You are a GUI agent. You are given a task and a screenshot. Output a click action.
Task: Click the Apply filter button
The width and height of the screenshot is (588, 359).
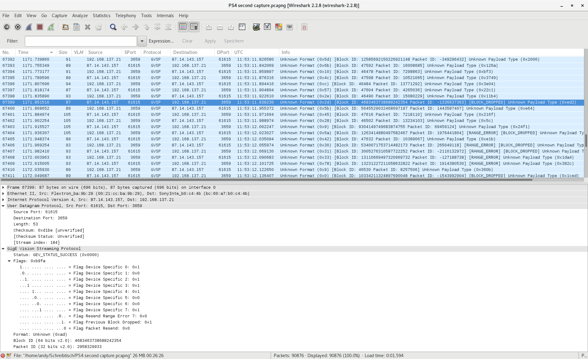point(210,41)
